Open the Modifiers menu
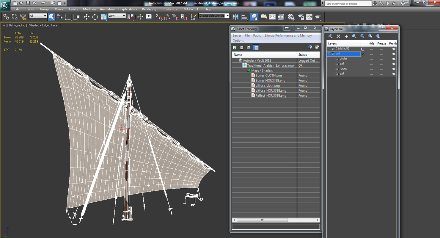Viewport: 440px width, 238px height. 89,9
